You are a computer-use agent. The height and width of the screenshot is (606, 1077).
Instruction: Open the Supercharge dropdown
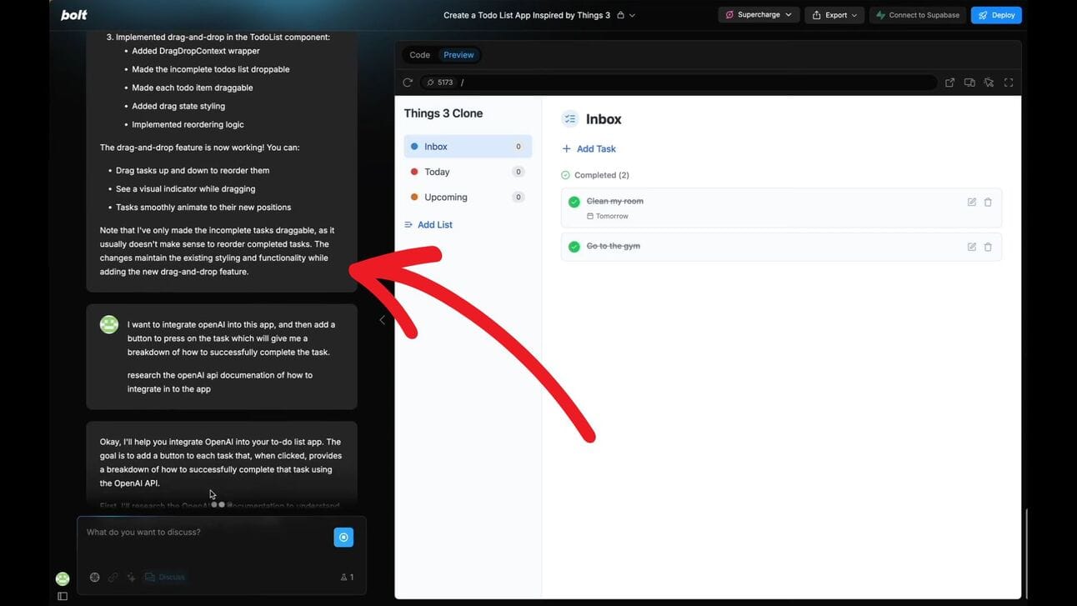point(759,15)
